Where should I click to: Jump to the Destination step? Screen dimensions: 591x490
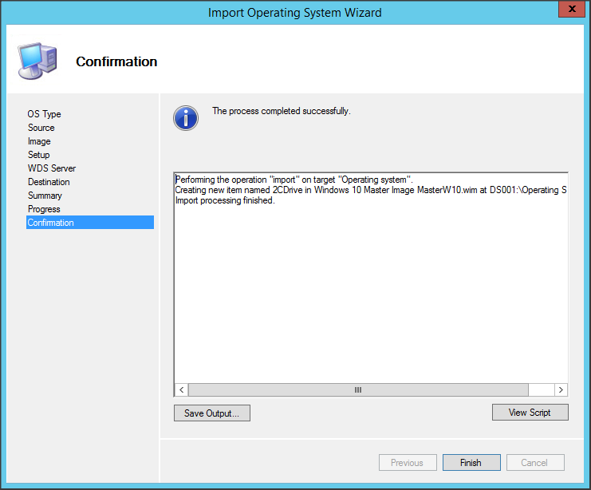coord(49,182)
